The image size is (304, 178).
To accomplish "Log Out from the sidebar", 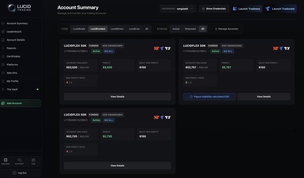I will [20, 173].
